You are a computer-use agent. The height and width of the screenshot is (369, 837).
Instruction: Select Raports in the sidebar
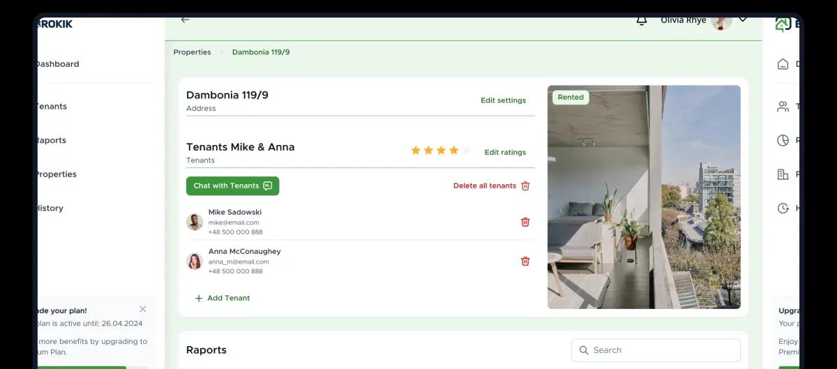[51, 140]
